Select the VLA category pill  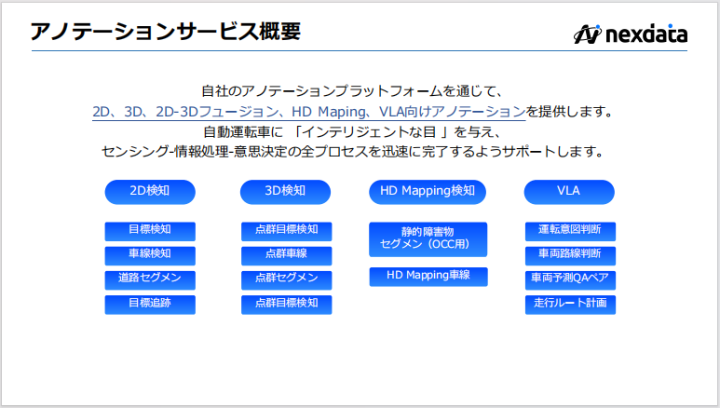568,192
